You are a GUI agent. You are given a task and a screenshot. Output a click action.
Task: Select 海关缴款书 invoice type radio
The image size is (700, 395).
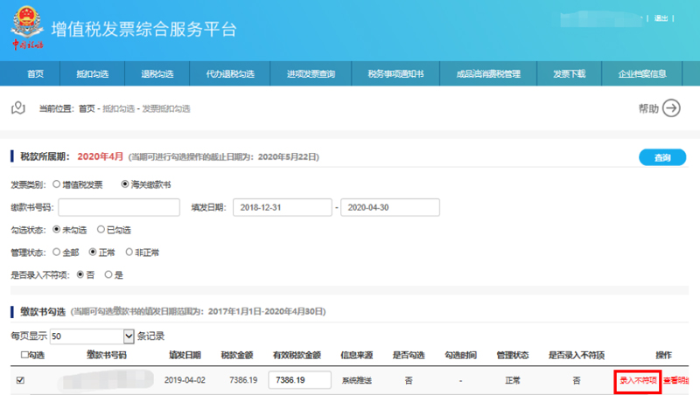[125, 184]
